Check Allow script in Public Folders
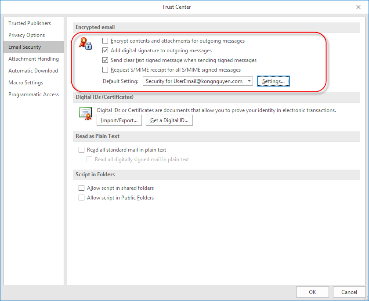This screenshot has height=301, width=369. pyautogui.click(x=81, y=197)
